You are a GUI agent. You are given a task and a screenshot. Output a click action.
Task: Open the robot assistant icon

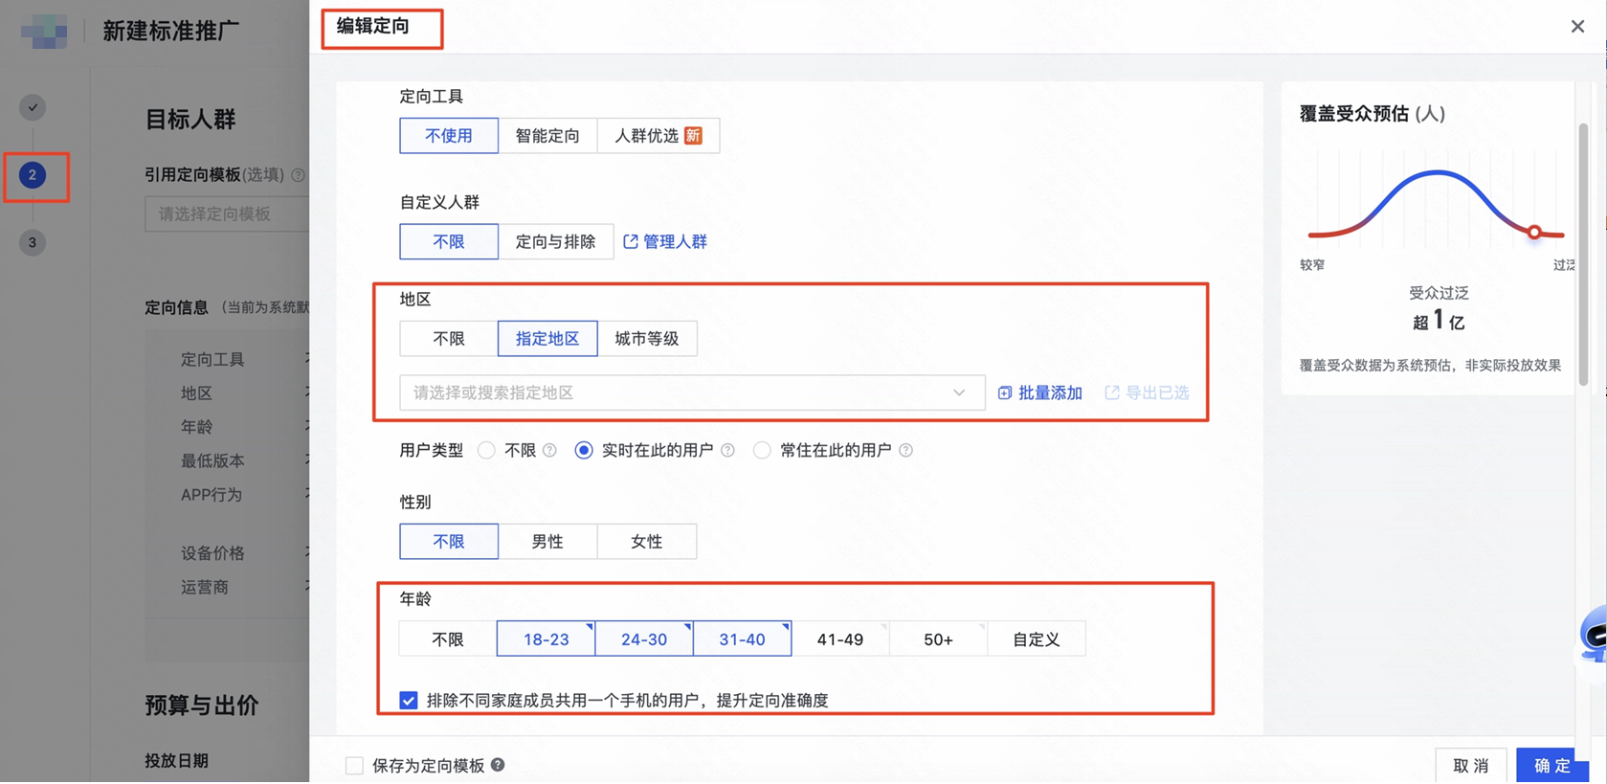pyautogui.click(x=1593, y=635)
